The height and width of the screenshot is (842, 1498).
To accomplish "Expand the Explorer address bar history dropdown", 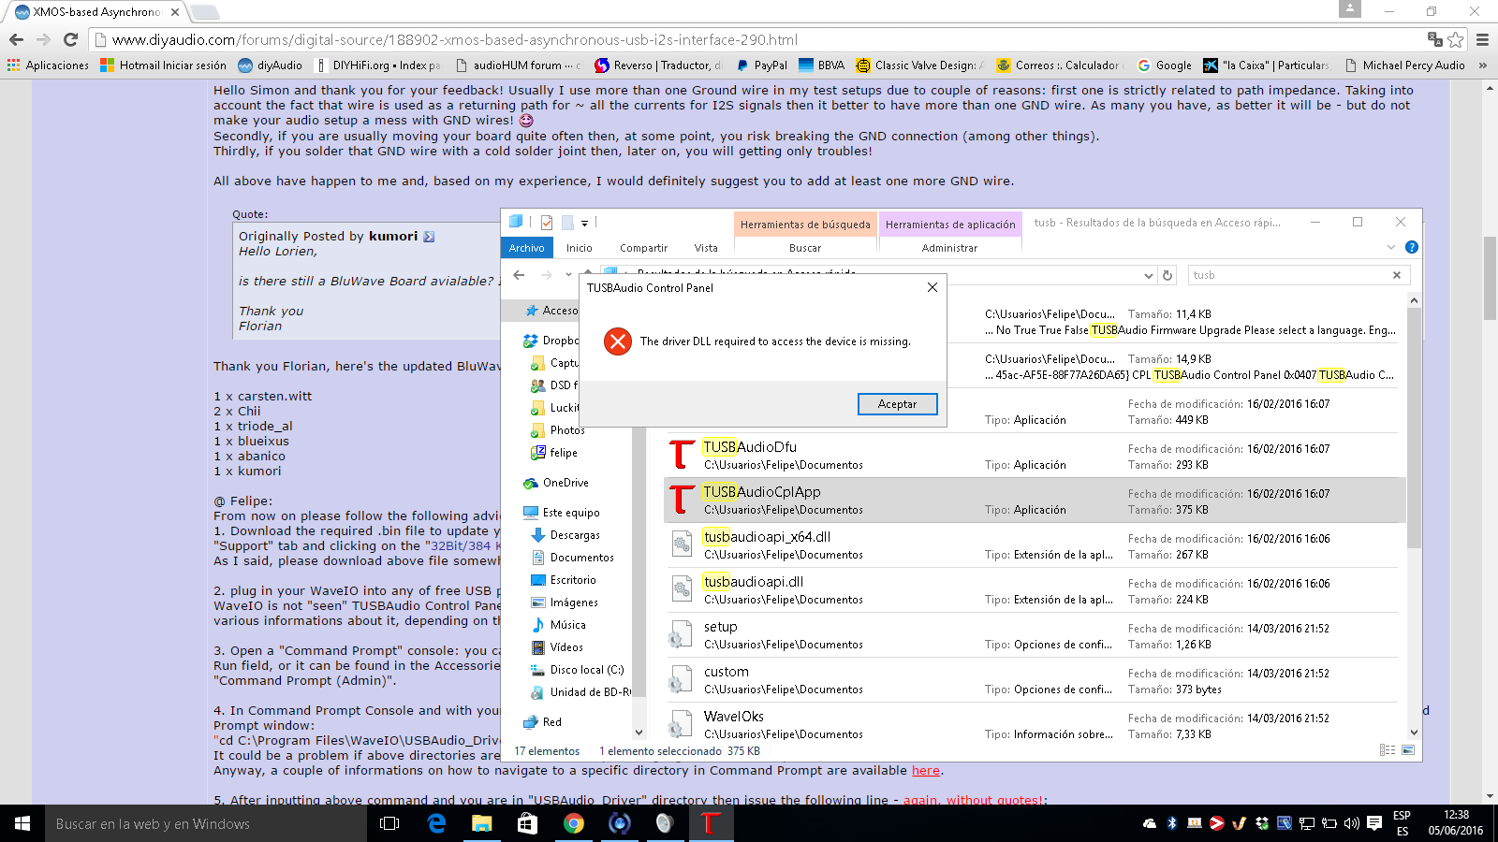I will (1149, 275).
